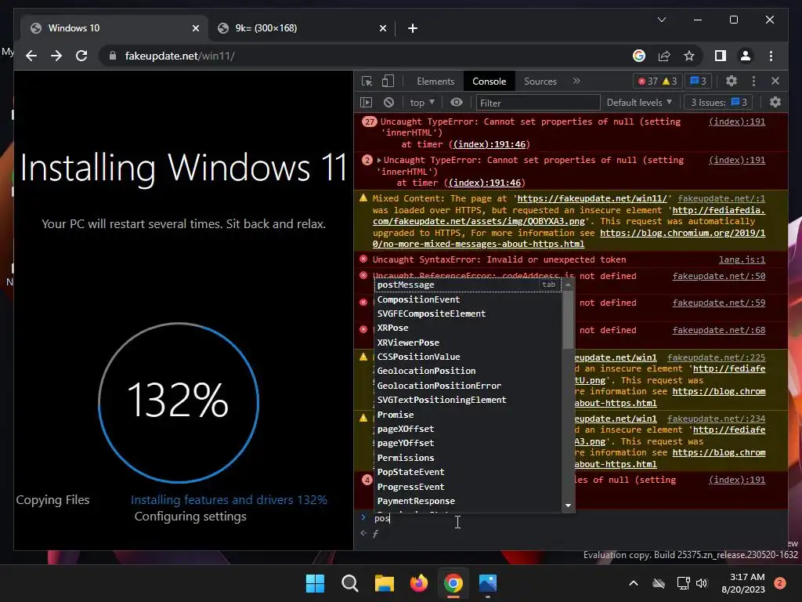Open DevTools settings gear
The width and height of the screenshot is (802, 602).
point(732,81)
